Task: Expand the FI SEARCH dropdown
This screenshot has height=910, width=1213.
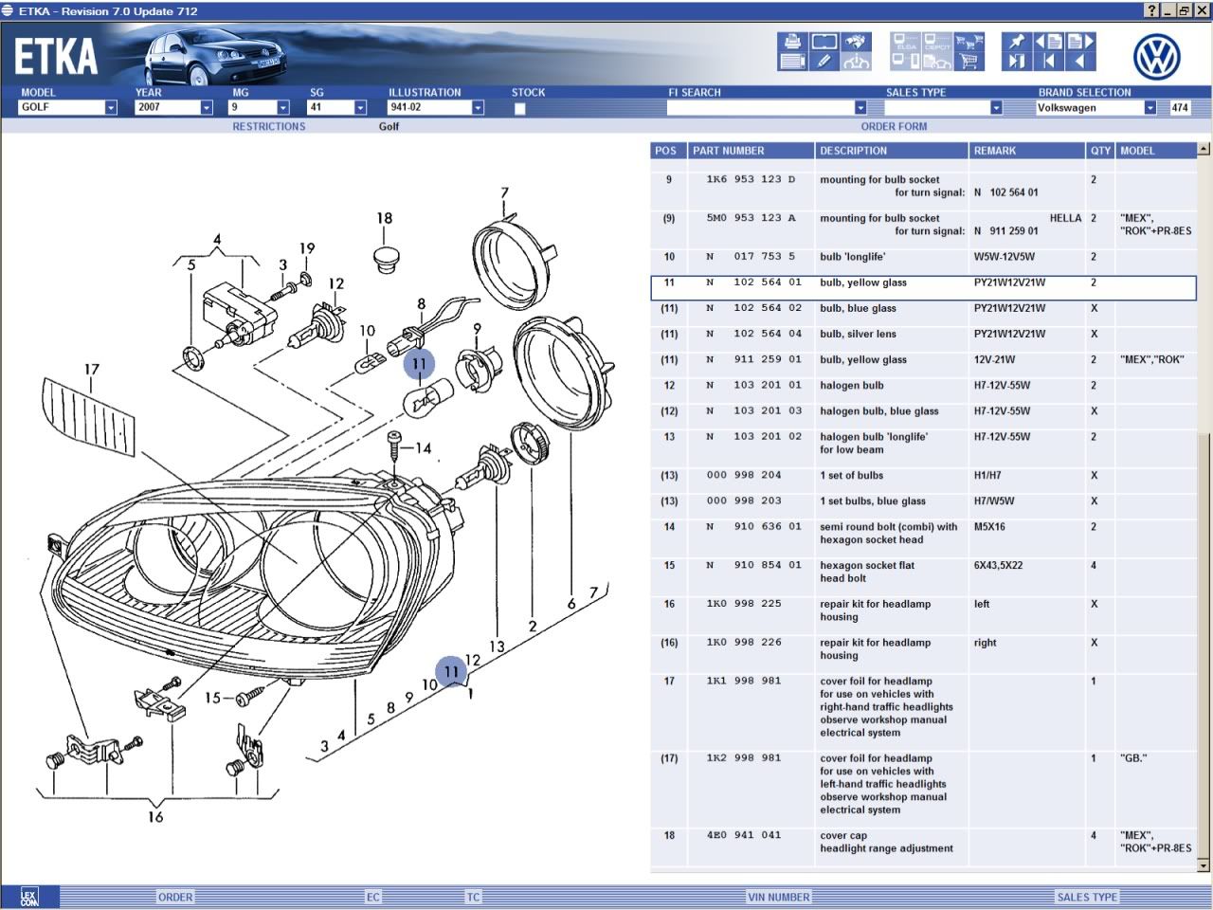Action: coord(860,108)
